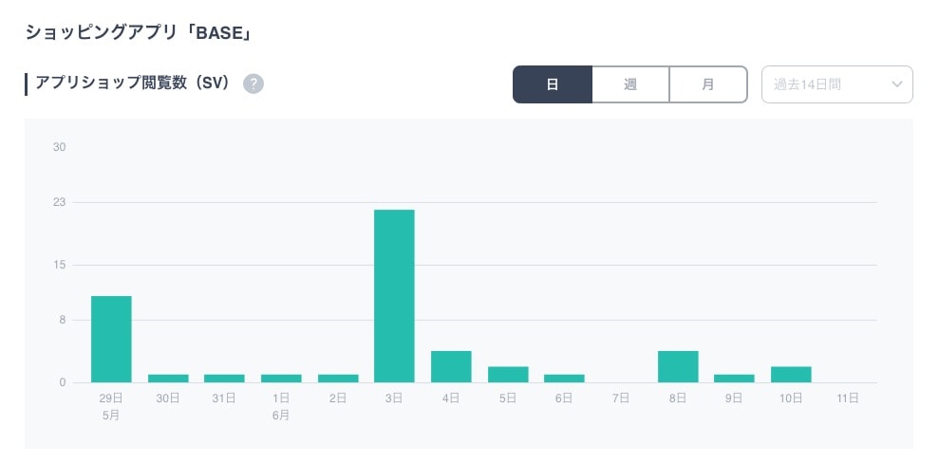939x463 pixels.
Task: Open the 過去14日間 period dropdown
Action: click(826, 83)
